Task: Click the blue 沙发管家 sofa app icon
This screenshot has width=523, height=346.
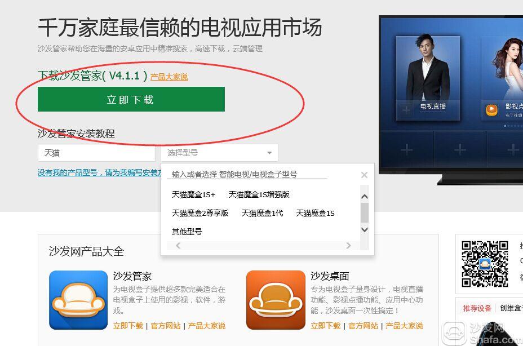Action: pyautogui.click(x=78, y=300)
